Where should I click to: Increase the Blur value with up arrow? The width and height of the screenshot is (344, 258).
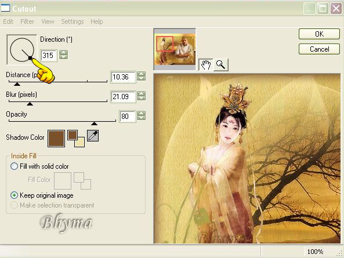click(142, 93)
